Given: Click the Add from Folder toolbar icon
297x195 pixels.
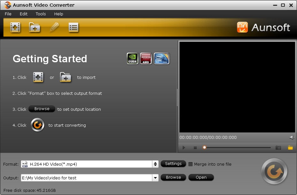Looking at the screenshot, I should (34, 27).
